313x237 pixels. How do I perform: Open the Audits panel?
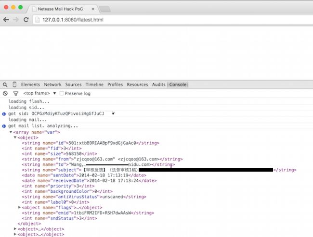(159, 85)
